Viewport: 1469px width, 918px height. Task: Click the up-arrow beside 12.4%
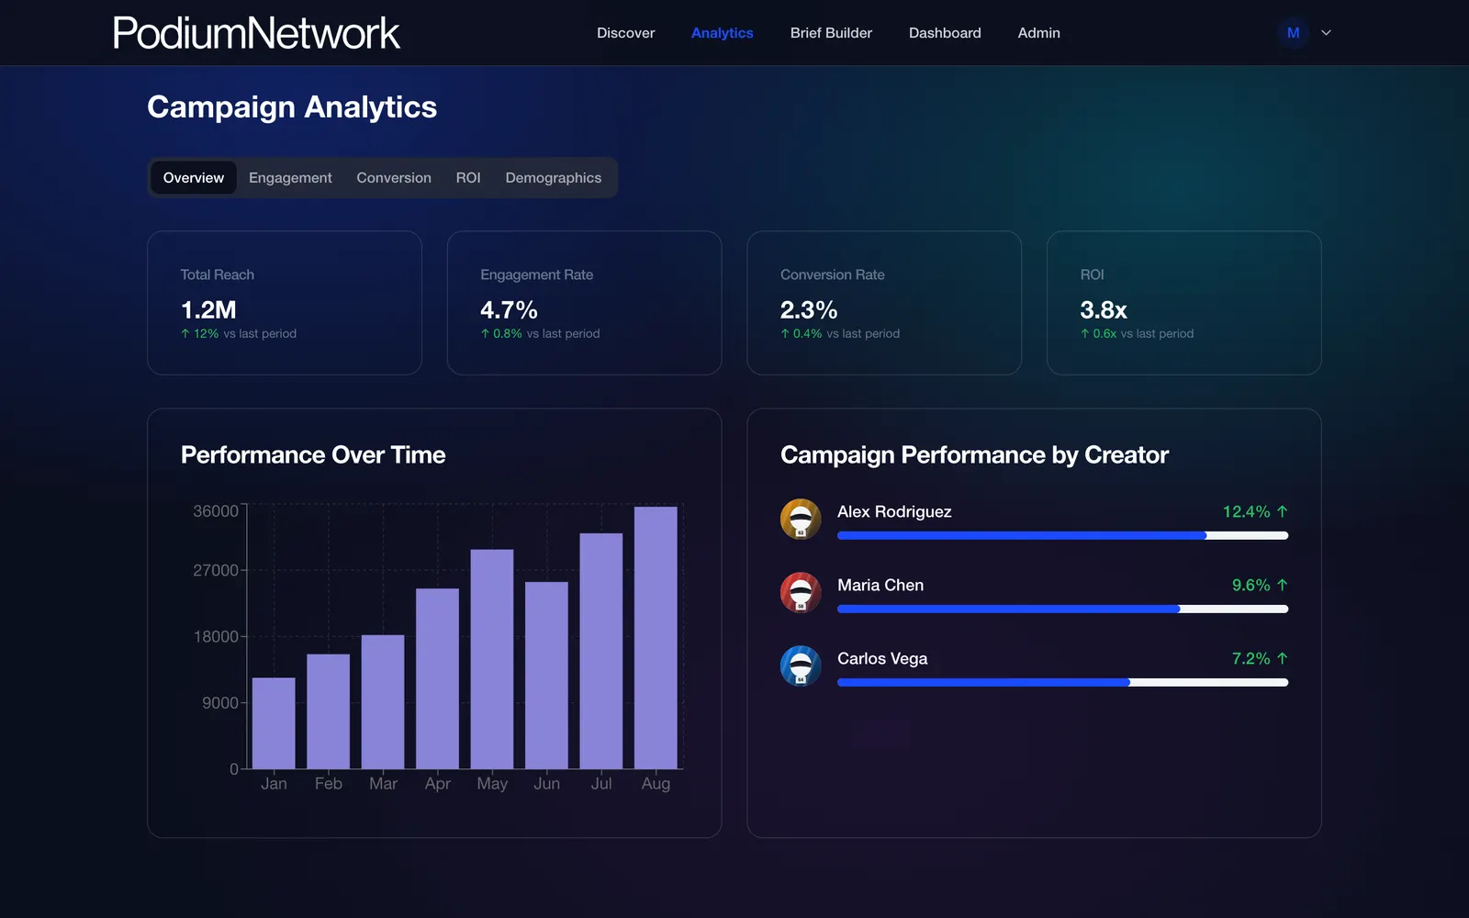(x=1282, y=511)
